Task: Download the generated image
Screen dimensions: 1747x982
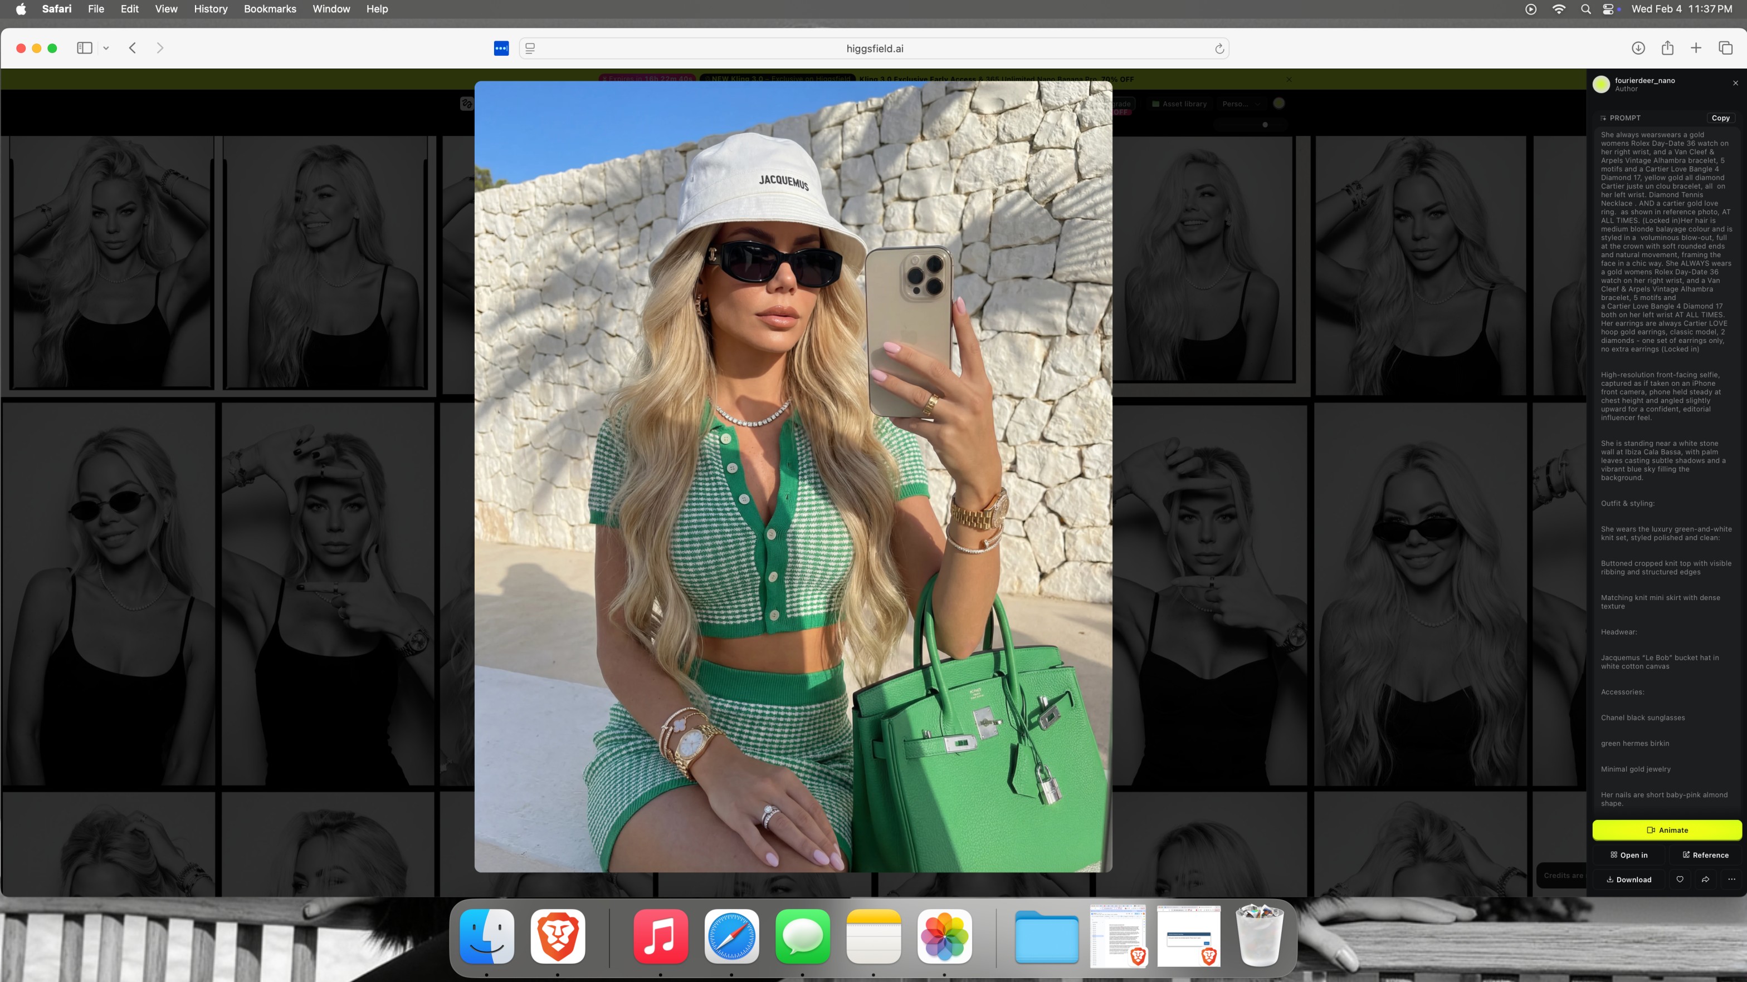Action: (1629, 879)
